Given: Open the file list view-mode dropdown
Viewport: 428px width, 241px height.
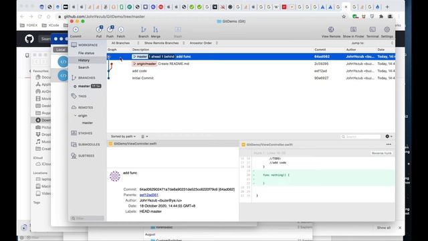Looking at the screenshot, I should click(144, 137).
